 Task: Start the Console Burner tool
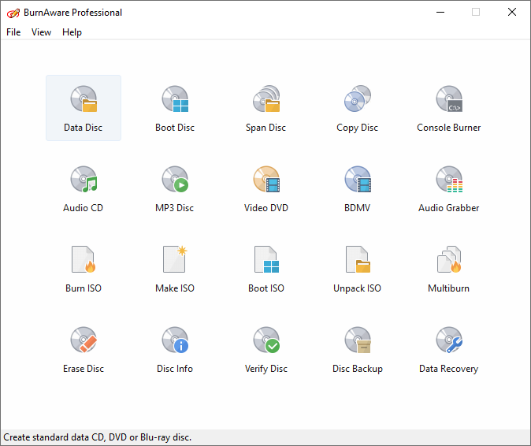click(x=449, y=108)
